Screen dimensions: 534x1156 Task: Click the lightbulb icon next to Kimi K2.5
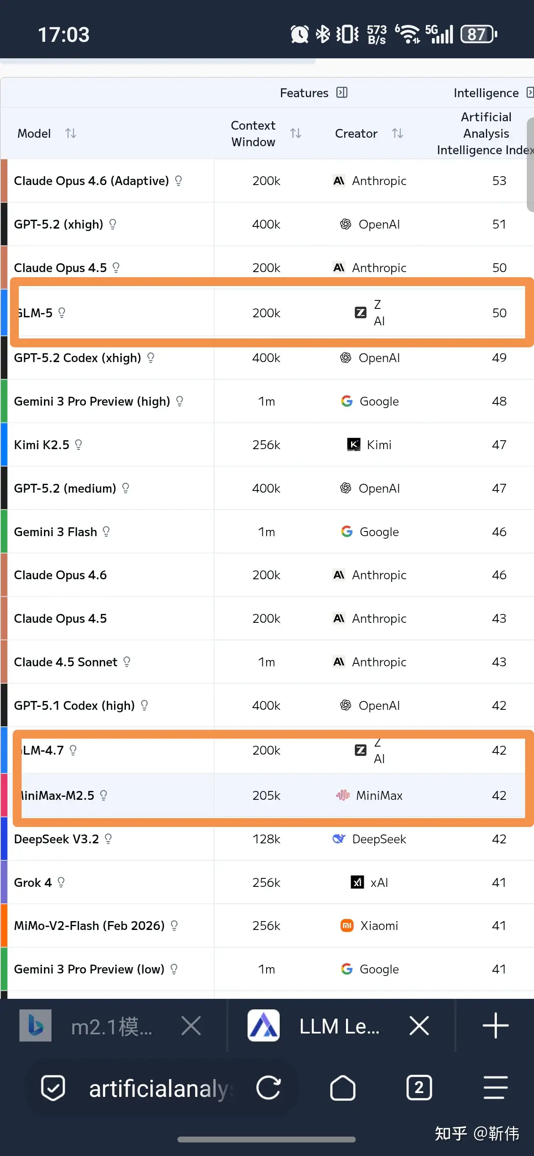coord(79,445)
